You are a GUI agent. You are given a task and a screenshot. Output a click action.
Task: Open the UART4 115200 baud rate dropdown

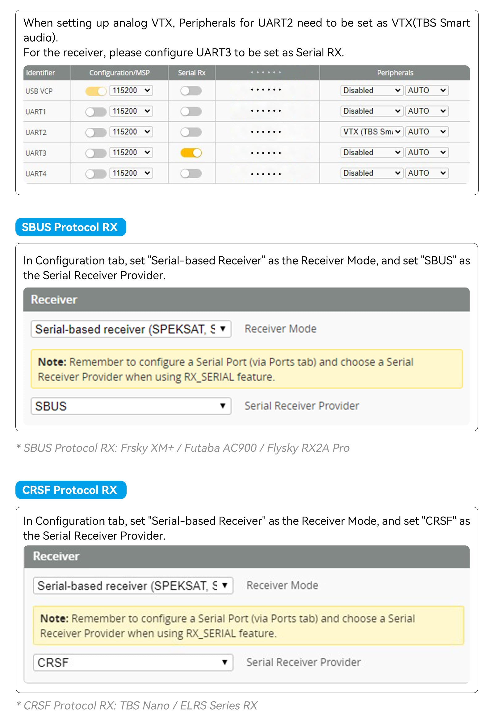pos(131,173)
